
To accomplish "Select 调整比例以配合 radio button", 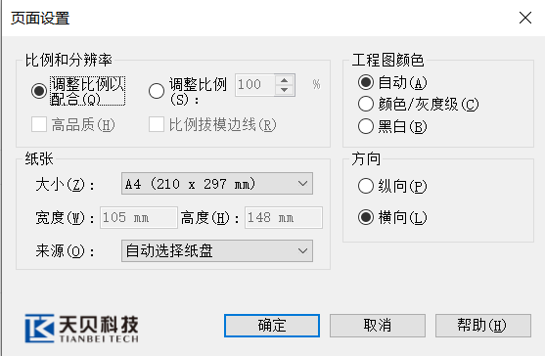I will tap(39, 91).
